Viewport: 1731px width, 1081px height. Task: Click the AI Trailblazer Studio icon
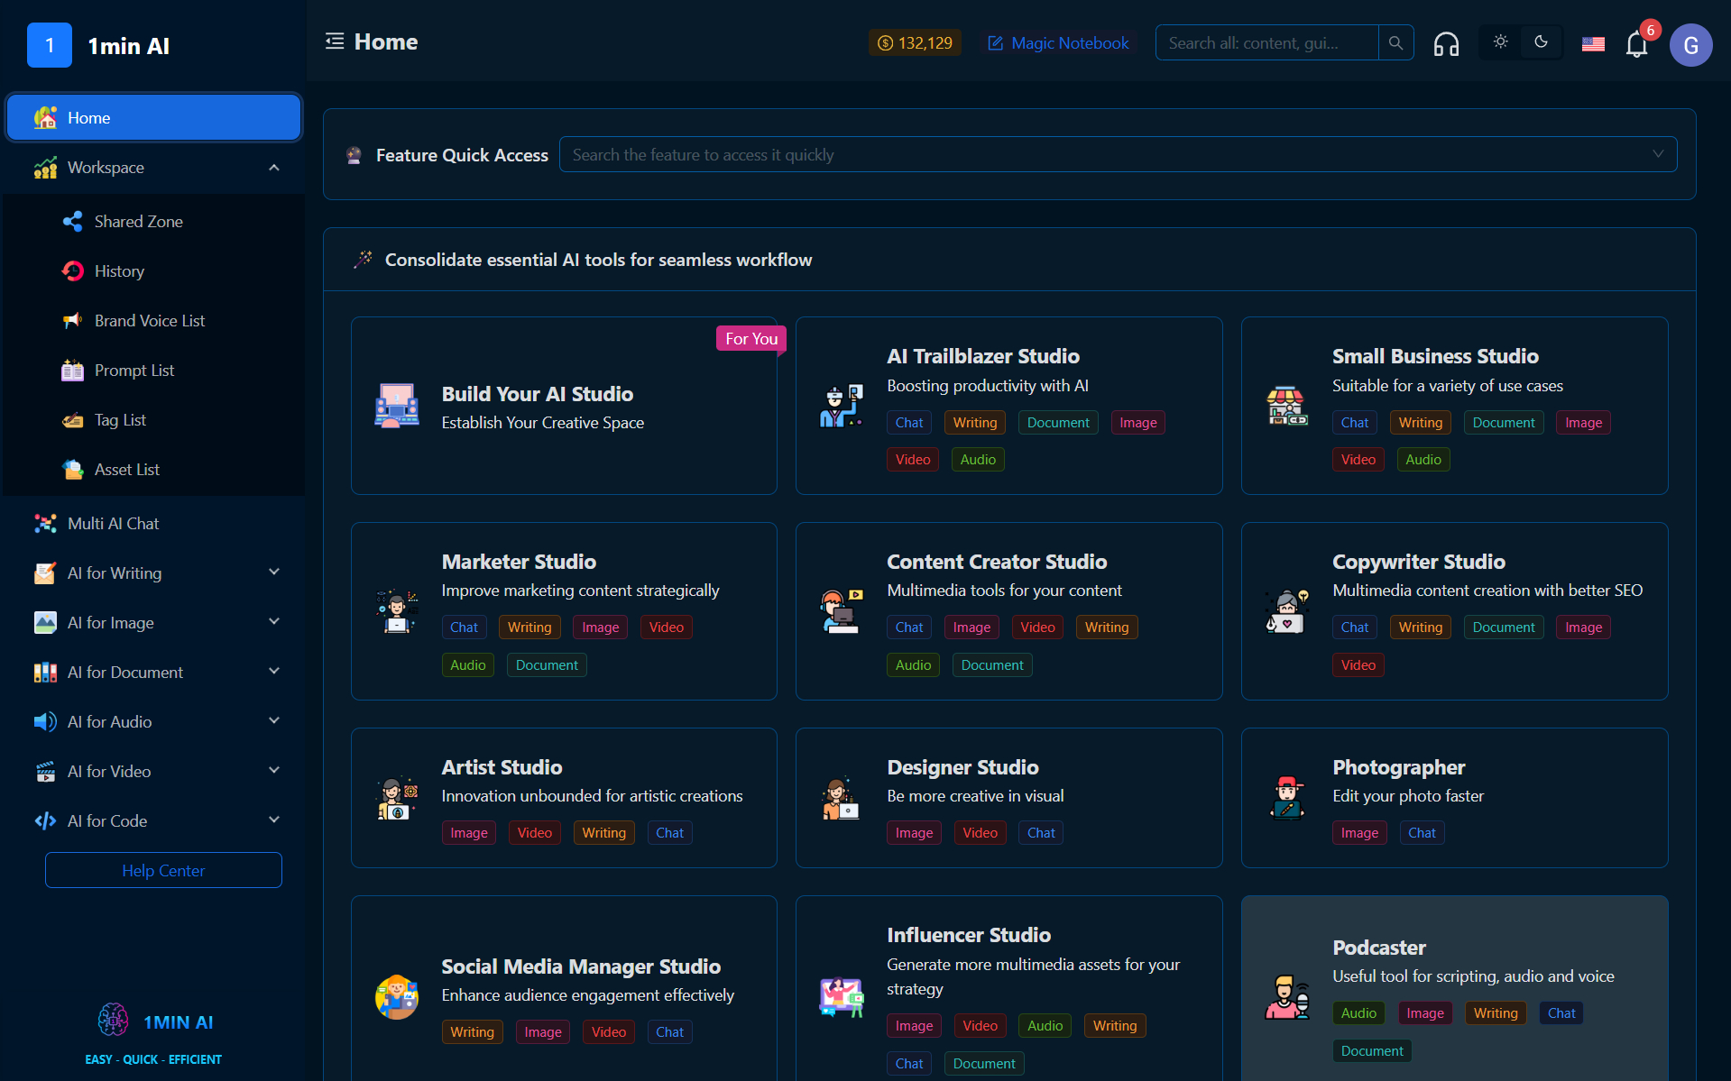[x=842, y=406]
